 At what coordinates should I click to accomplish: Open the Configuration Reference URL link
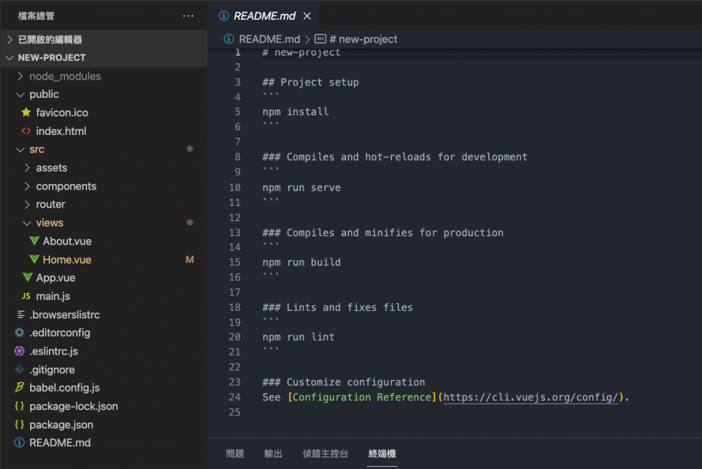click(x=531, y=397)
